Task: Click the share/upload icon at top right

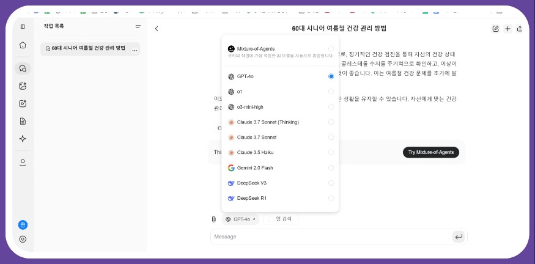Action: tap(520, 29)
